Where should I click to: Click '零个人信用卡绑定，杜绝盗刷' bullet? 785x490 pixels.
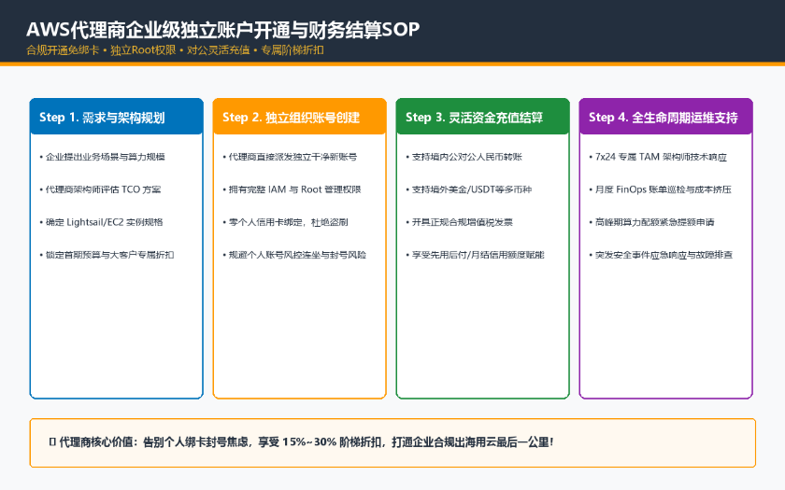(285, 222)
